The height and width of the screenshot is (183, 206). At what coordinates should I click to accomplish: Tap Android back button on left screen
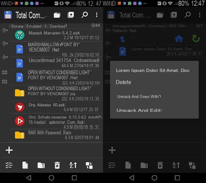pos(29,178)
